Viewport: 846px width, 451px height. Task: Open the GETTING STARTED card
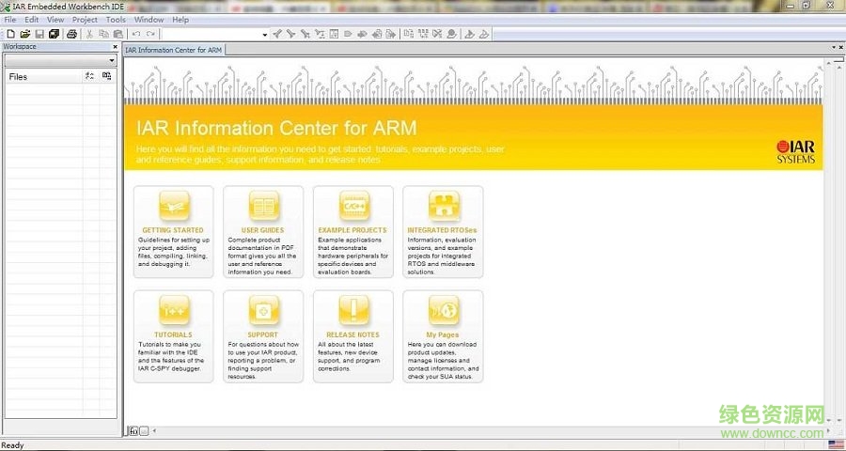tap(173, 232)
